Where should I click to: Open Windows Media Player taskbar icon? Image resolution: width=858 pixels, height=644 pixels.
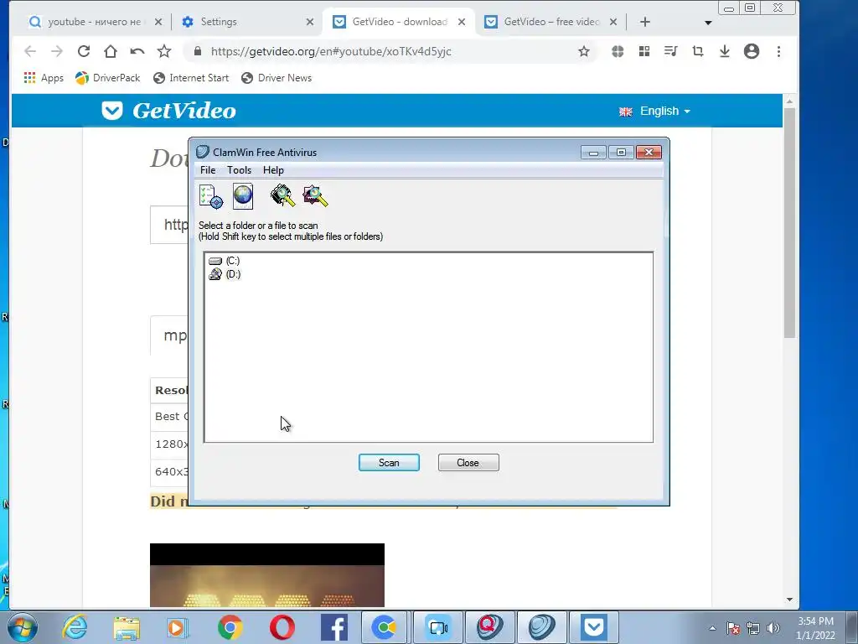(x=178, y=627)
